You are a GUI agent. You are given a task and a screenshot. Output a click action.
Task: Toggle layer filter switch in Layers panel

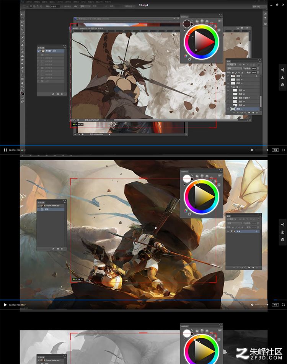(x=259, y=64)
